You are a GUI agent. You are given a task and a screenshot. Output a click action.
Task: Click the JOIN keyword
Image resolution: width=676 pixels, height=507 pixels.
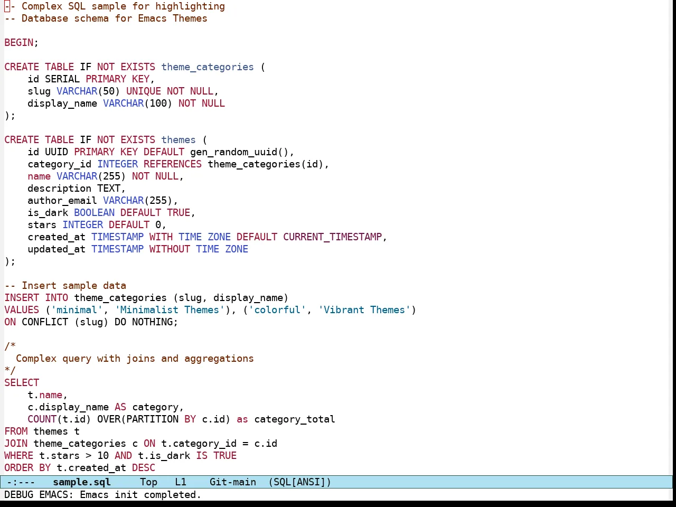tap(16, 444)
